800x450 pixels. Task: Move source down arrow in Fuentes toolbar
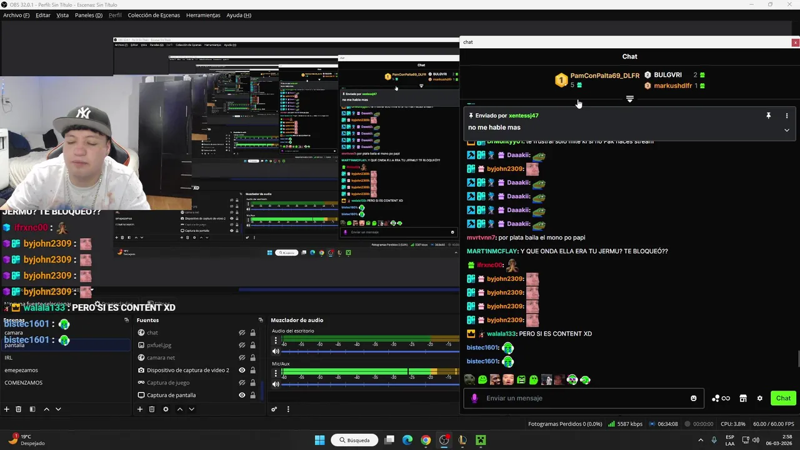point(191,409)
